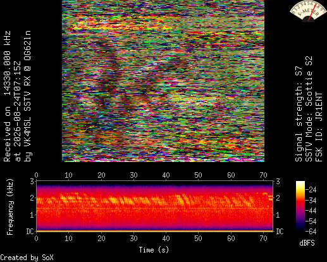This screenshot has height=262, width=327.
Task: Click the 'Signal strength: S7' text
Action: (299, 114)
